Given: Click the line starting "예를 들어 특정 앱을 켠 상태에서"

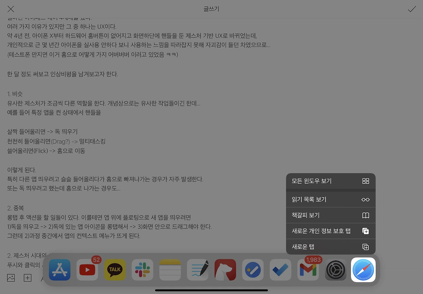Looking at the screenshot, I should (x=54, y=112).
